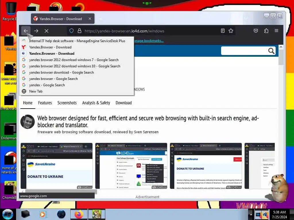Open the media player taskbar icon
294x220 pixels.
tap(42, 214)
